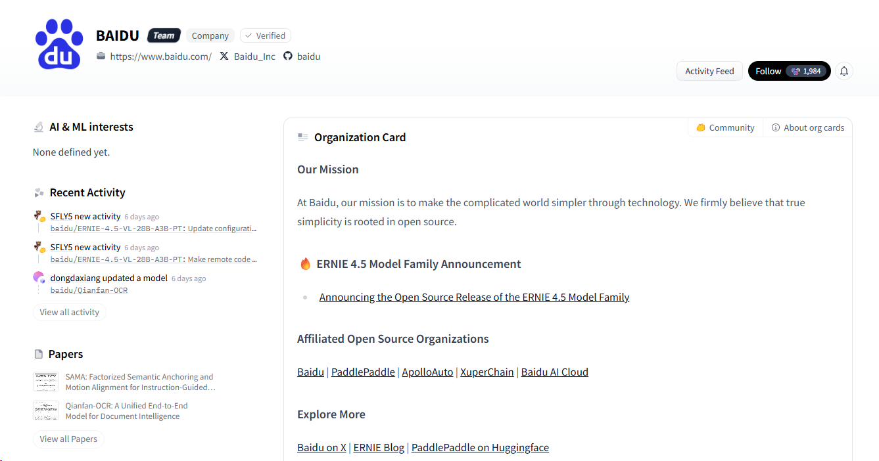
Task: Click the briefcase website icon
Action: tap(101, 56)
